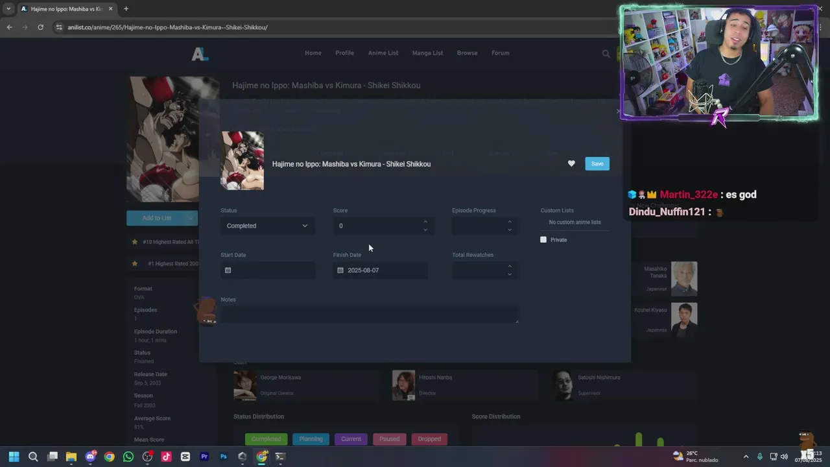Click the microphone tray icon

pos(760,457)
